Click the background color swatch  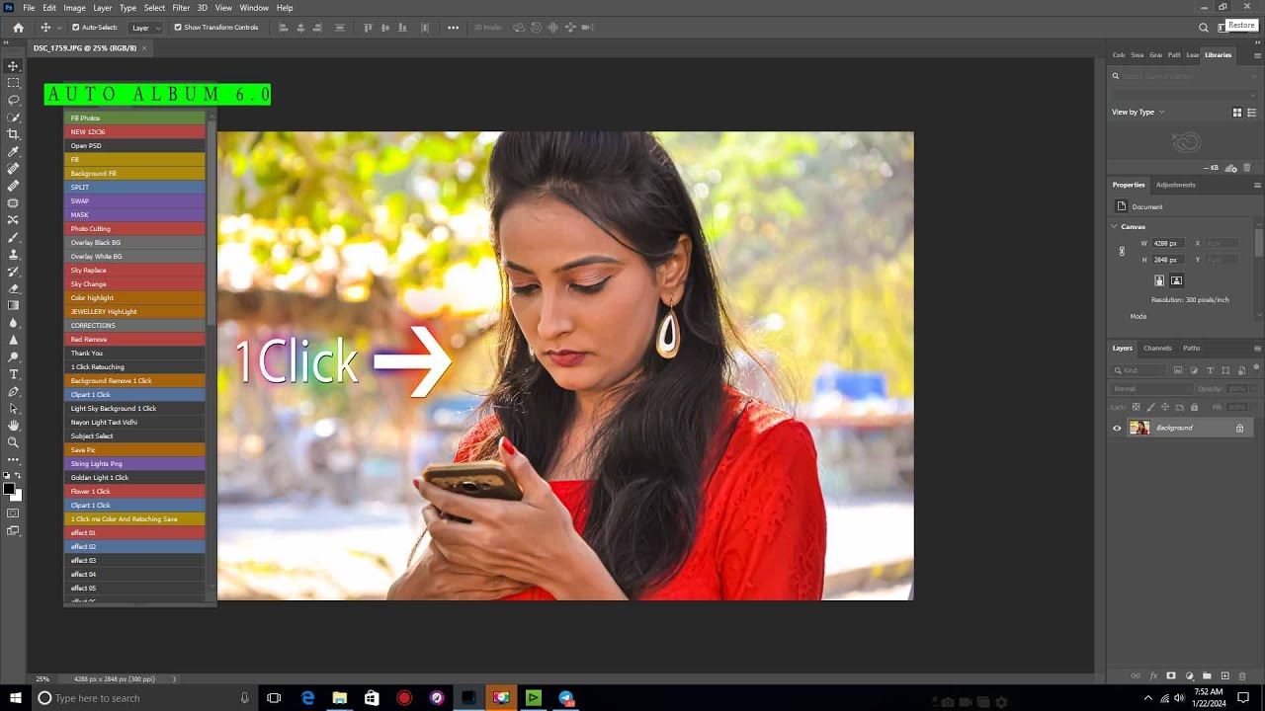[16, 496]
